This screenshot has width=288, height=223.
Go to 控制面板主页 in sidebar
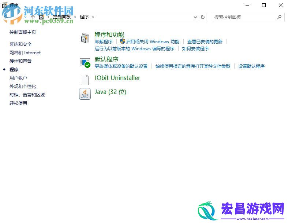pyautogui.click(x=23, y=32)
